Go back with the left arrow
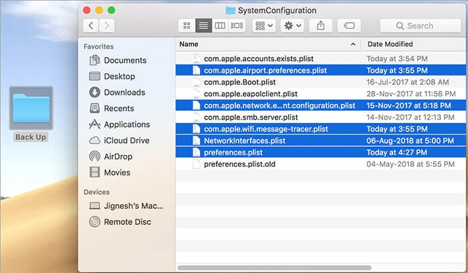The width and height of the screenshot is (468, 273). pos(91,25)
